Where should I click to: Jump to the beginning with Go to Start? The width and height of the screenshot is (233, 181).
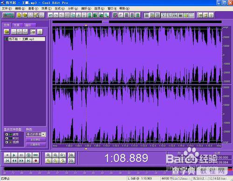point(7,161)
